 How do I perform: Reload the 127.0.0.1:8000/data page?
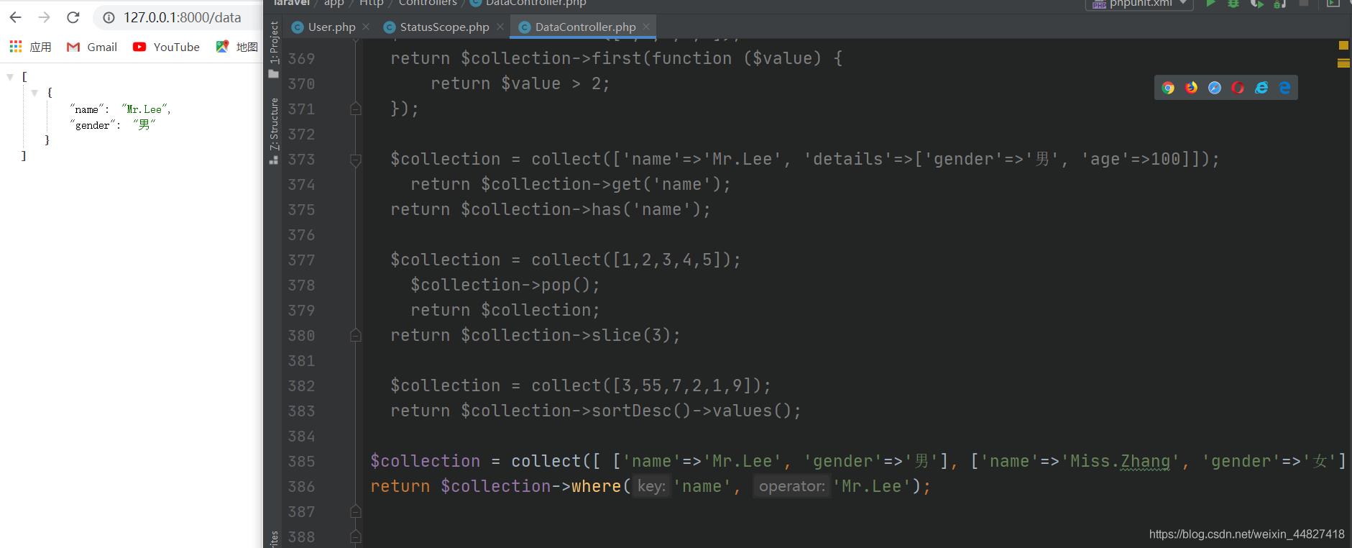(x=73, y=17)
